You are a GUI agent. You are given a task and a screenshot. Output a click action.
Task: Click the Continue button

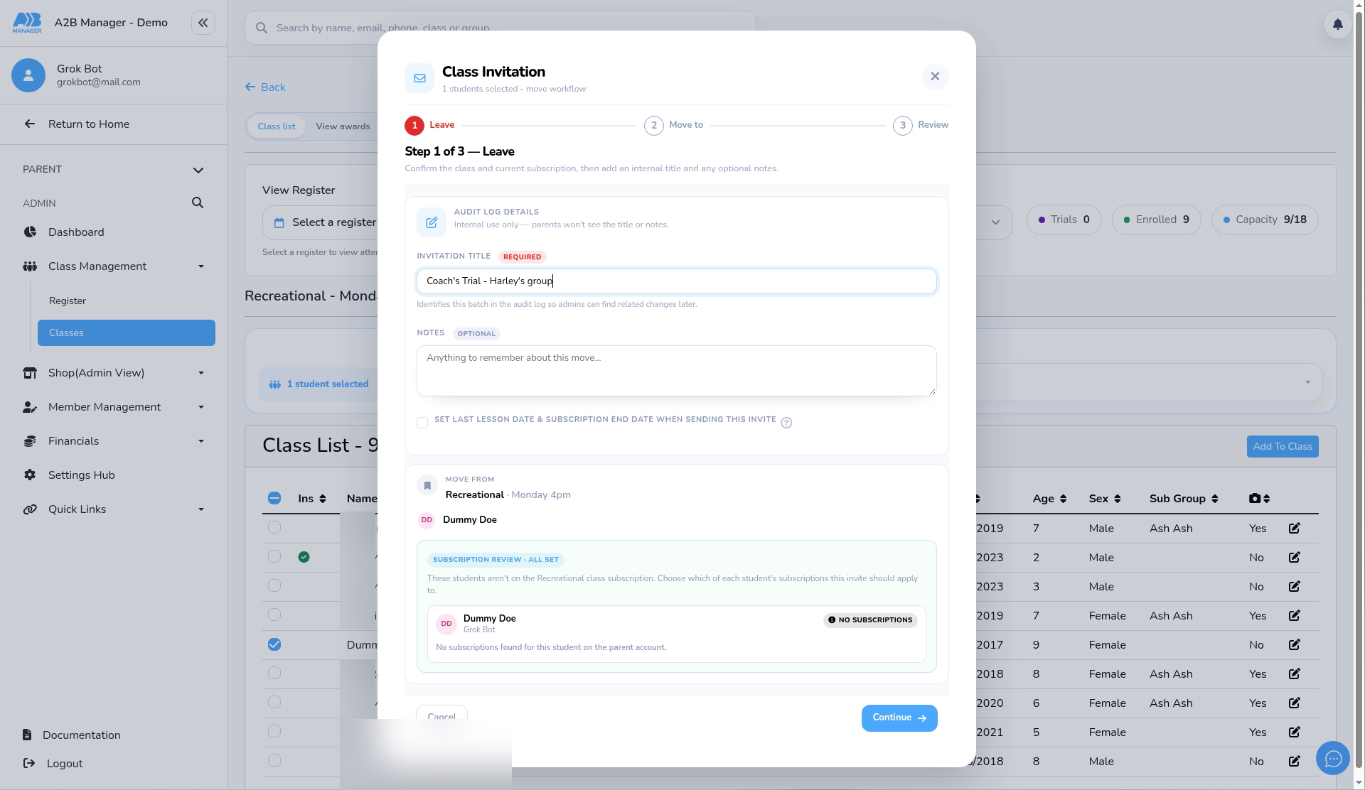899,718
